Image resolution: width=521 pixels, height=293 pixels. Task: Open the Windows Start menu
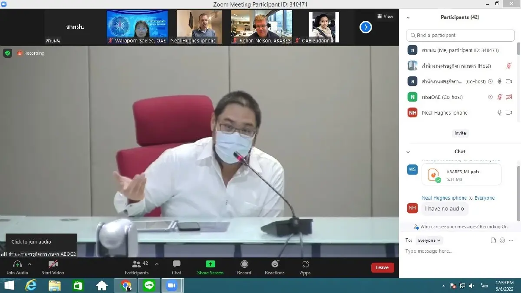pyautogui.click(x=9, y=285)
